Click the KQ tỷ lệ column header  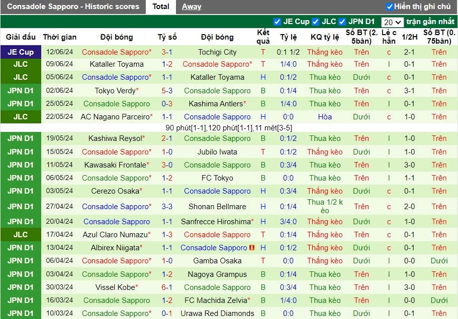325,37
